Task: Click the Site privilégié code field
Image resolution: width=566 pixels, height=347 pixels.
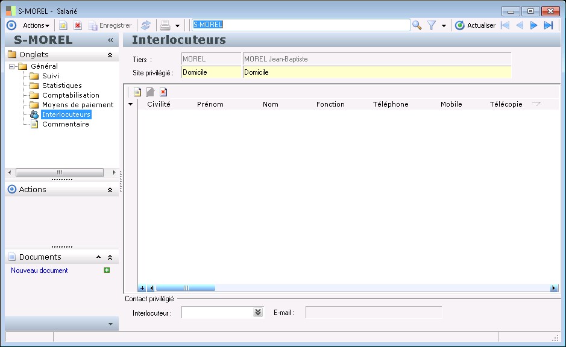Action: click(211, 72)
